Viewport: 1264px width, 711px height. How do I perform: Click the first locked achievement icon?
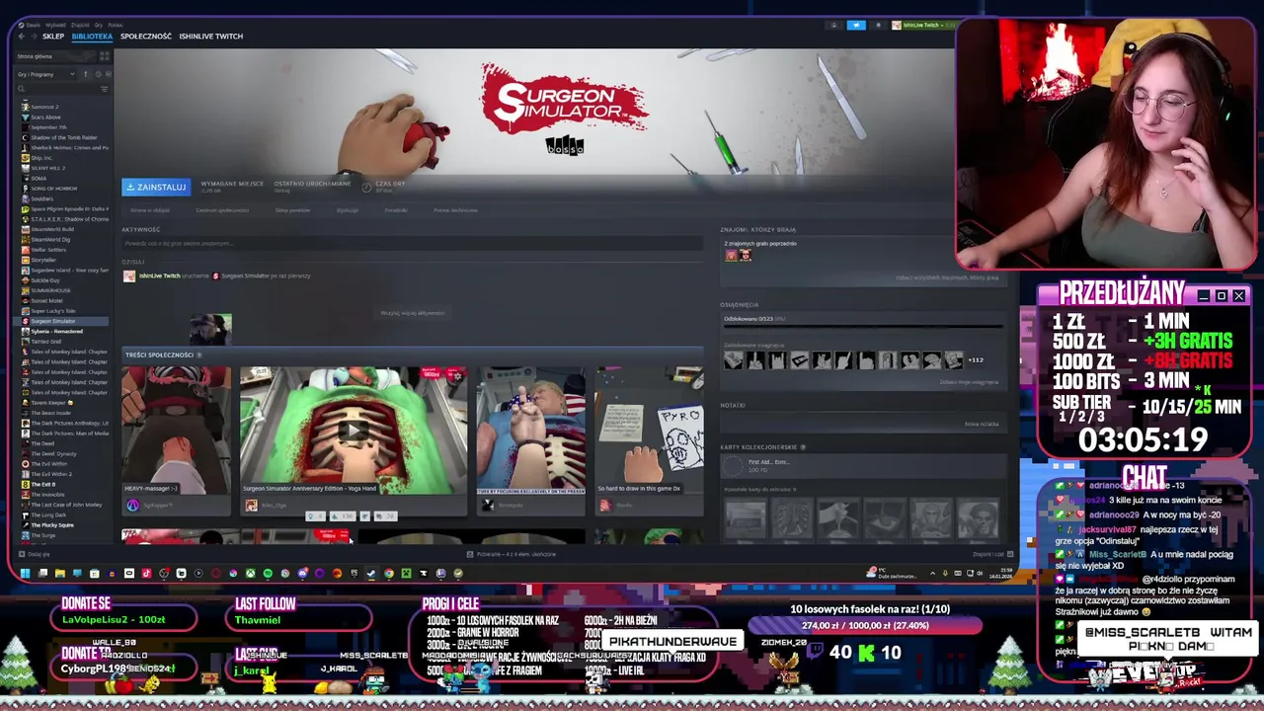point(733,360)
